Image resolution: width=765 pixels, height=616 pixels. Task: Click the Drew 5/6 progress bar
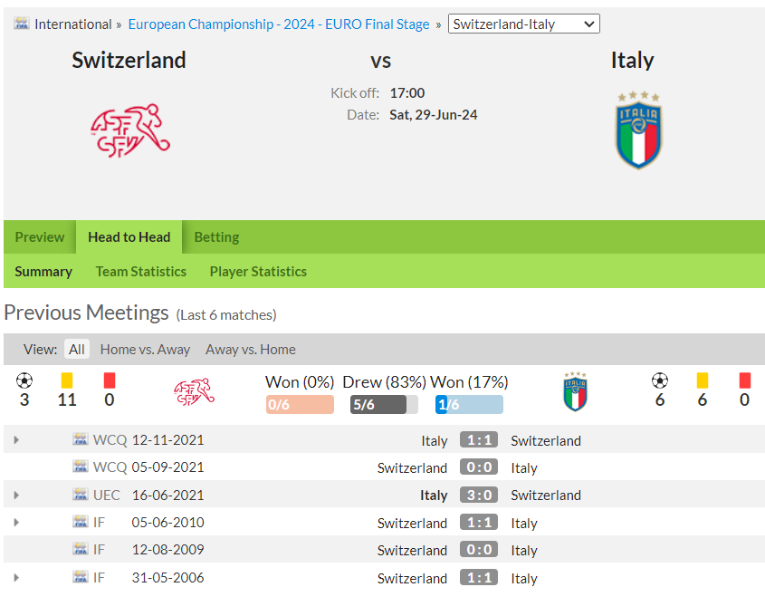(x=384, y=405)
